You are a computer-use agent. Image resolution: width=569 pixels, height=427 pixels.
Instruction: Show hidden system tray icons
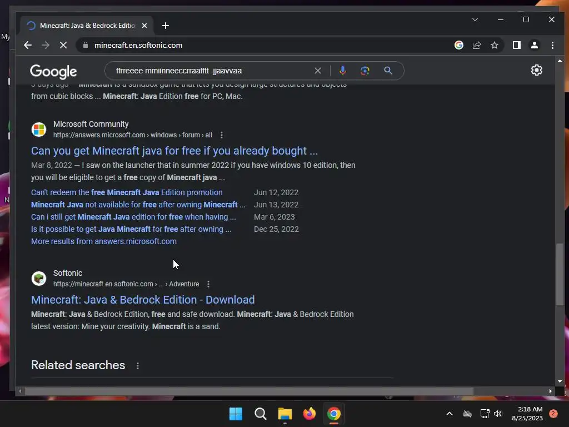pyautogui.click(x=449, y=414)
